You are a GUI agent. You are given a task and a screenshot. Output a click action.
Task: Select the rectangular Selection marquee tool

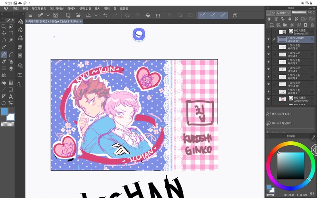pyautogui.click(x=11, y=33)
